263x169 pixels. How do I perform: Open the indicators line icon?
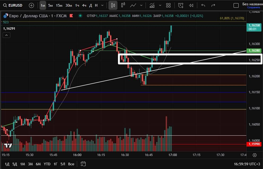pyautogui.click(x=133, y=5)
